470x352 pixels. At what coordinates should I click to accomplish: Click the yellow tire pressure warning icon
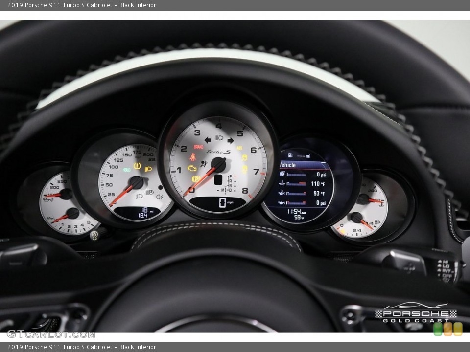coord(137,166)
